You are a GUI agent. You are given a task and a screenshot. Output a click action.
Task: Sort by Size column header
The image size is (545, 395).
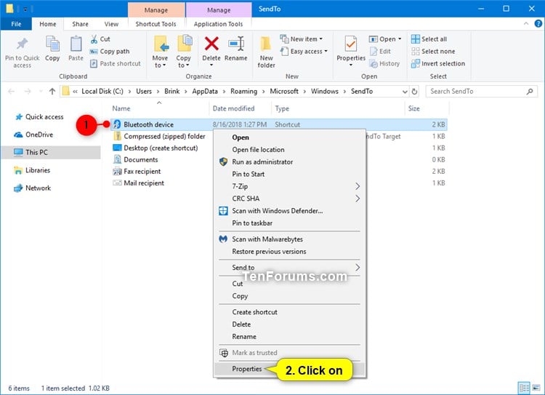413,108
